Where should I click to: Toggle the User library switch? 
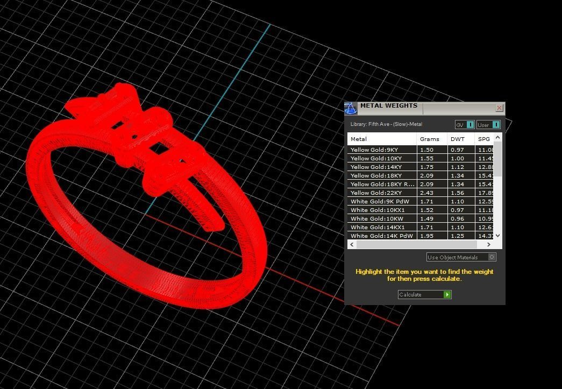point(488,125)
